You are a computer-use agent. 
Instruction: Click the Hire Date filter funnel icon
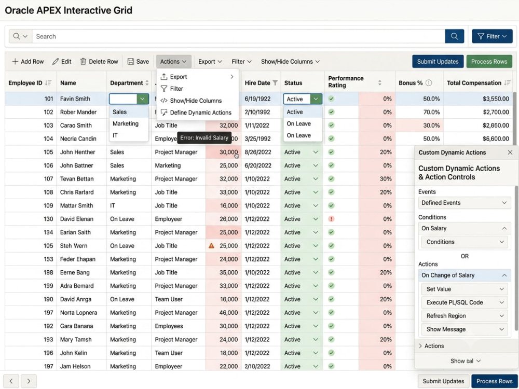point(275,82)
